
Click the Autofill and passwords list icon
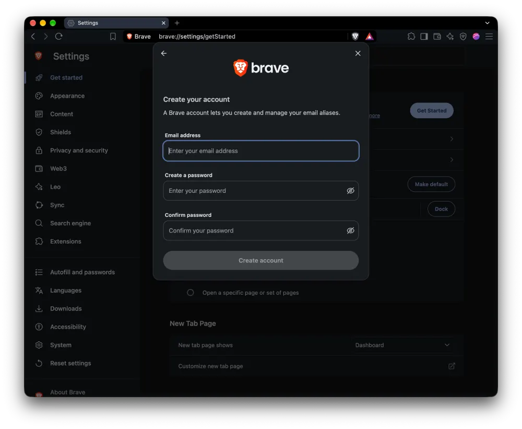pyautogui.click(x=39, y=272)
